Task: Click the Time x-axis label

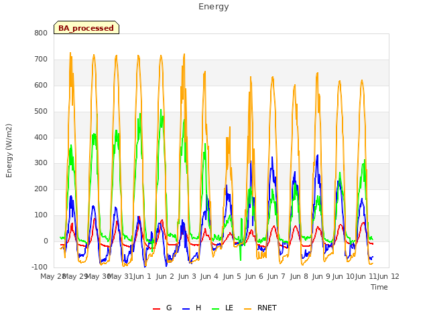Action: click(x=379, y=287)
